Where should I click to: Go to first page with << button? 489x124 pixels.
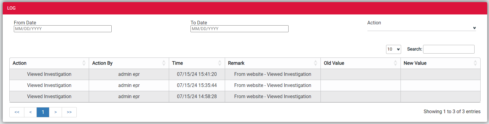click(17, 112)
